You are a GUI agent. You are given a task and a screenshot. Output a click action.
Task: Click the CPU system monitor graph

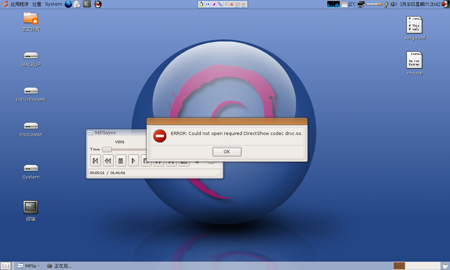[x=333, y=4]
